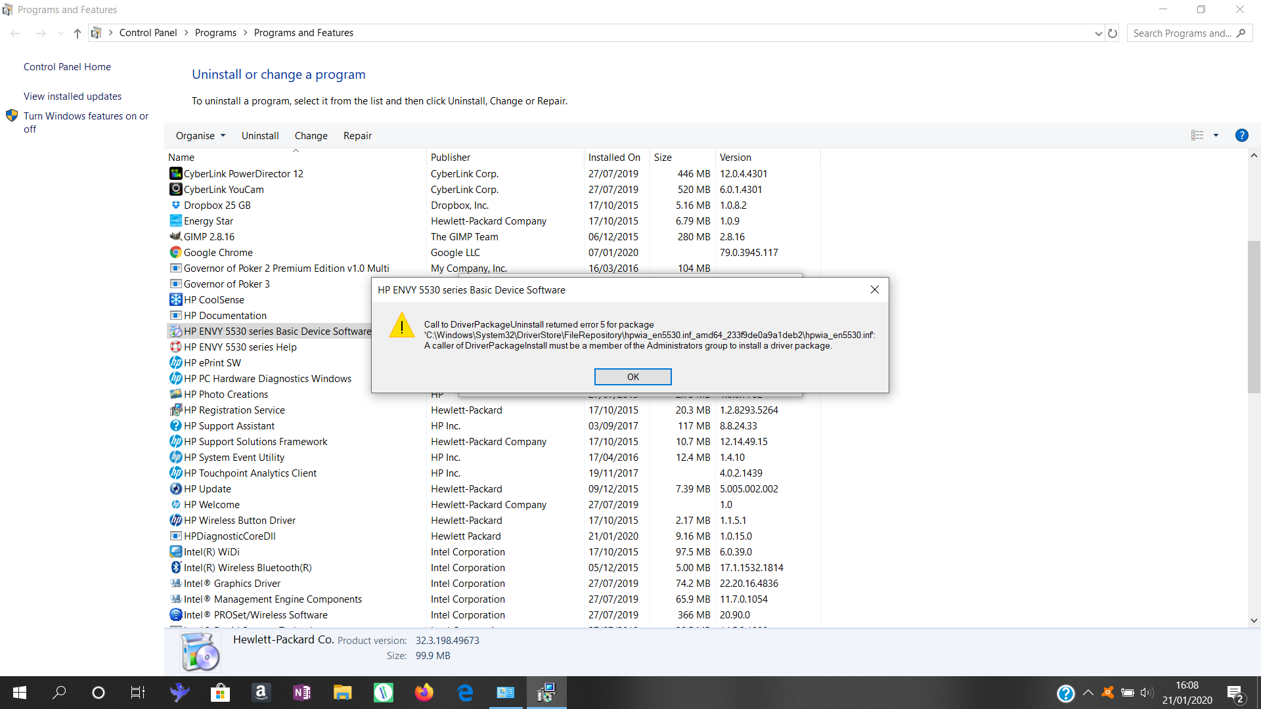Click the Dropbox 25 GB icon
1261x709 pixels.
pyautogui.click(x=175, y=205)
